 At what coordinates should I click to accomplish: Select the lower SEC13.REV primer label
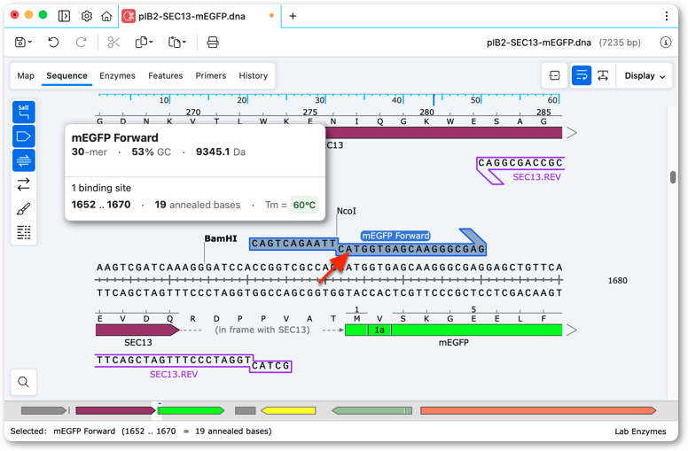click(x=174, y=374)
